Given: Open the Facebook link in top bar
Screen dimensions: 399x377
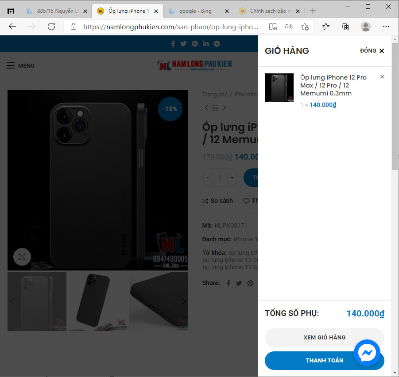Looking at the screenshot, I should [173, 44].
